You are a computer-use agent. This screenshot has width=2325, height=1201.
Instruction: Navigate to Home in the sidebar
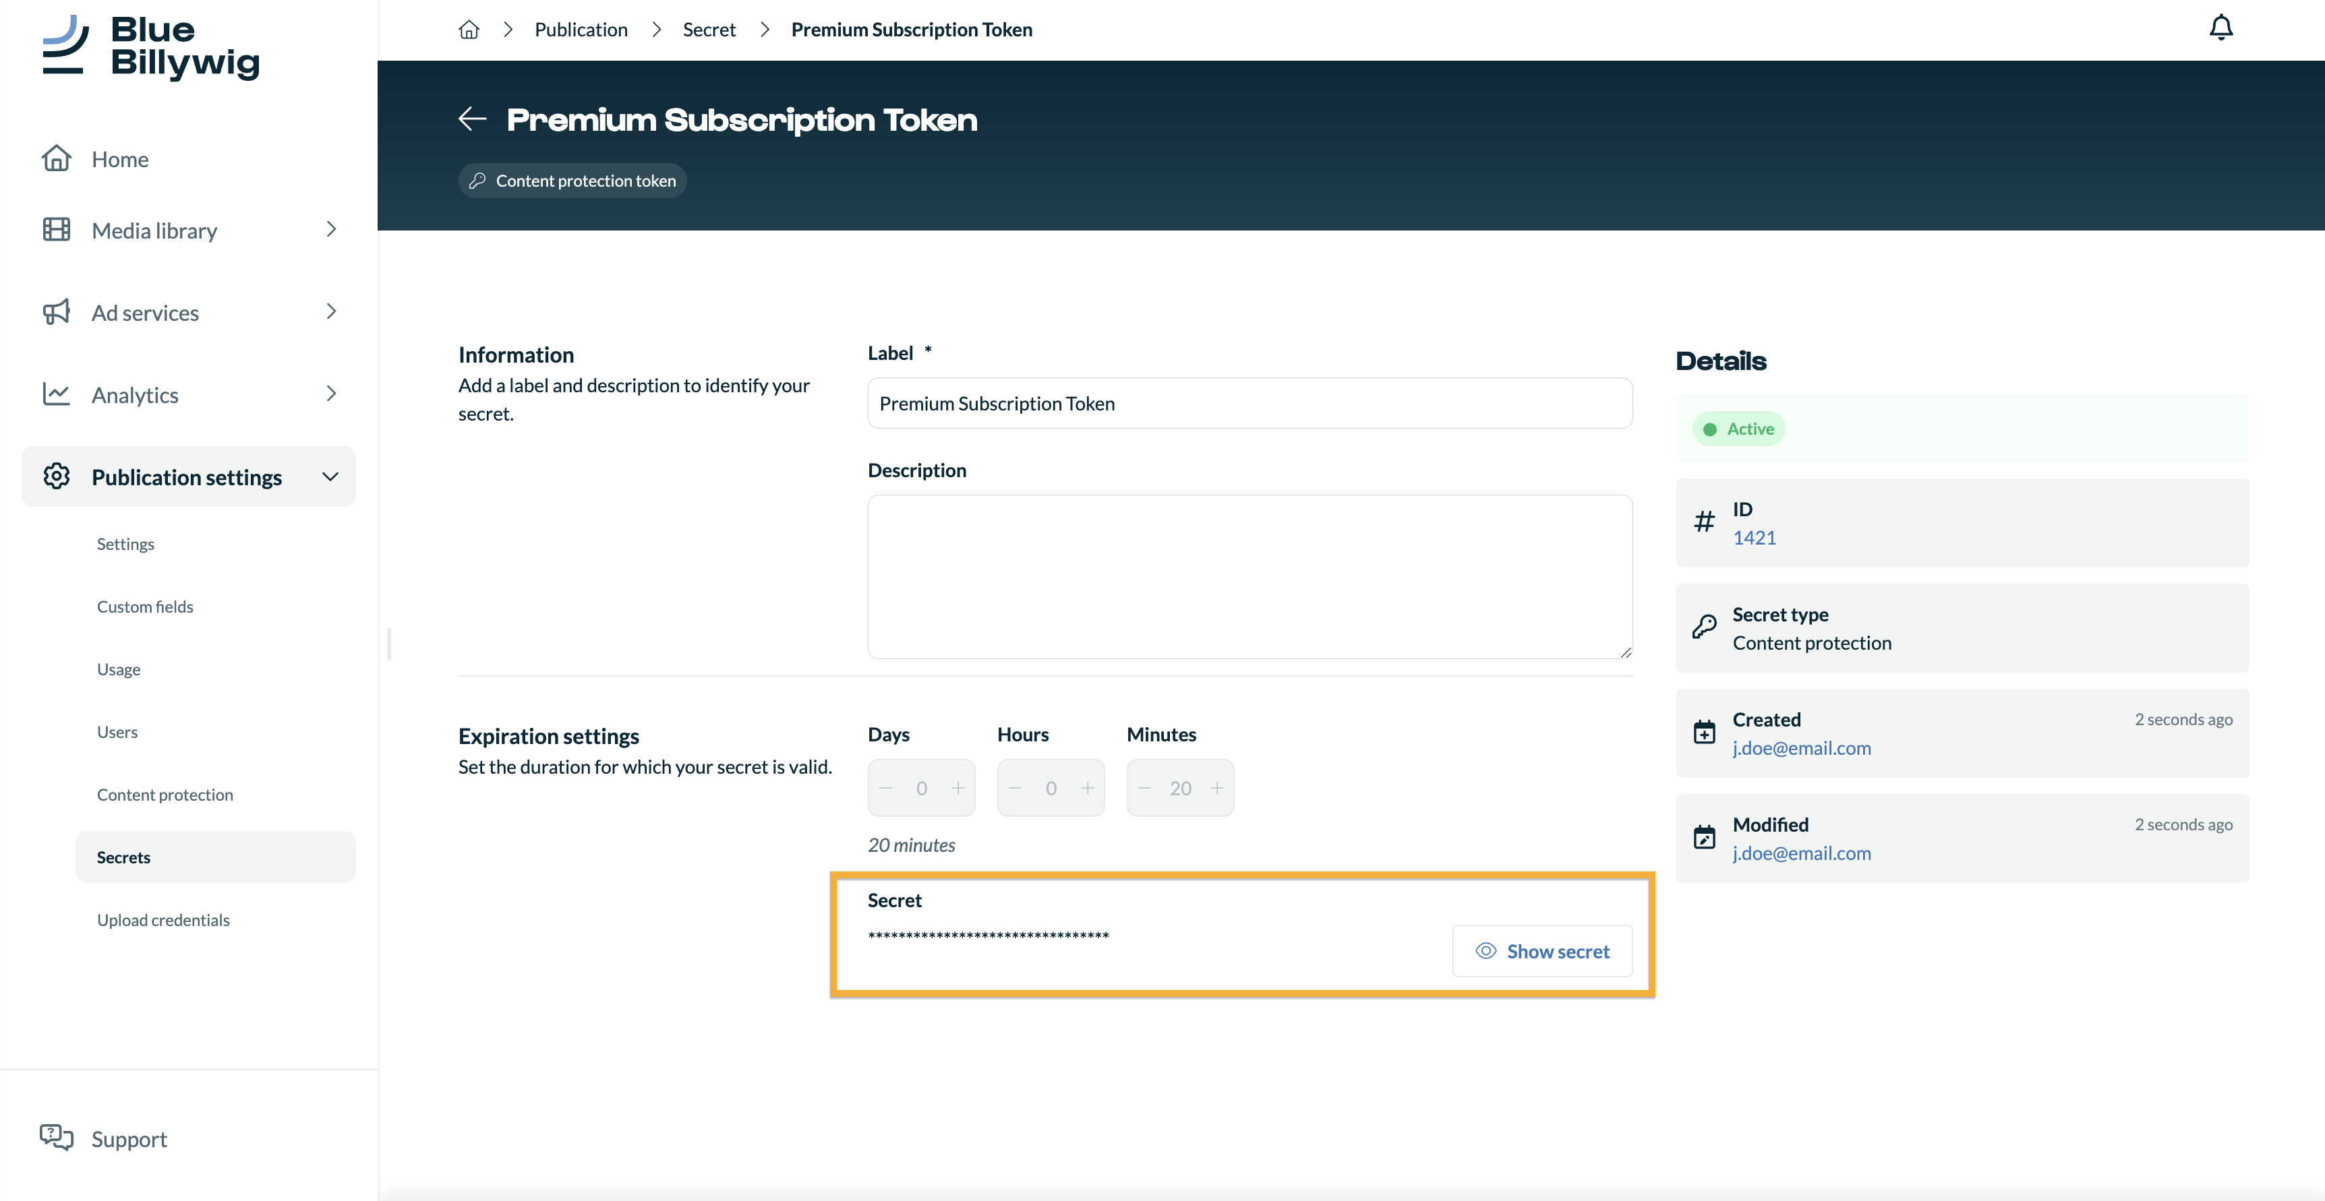coord(120,160)
